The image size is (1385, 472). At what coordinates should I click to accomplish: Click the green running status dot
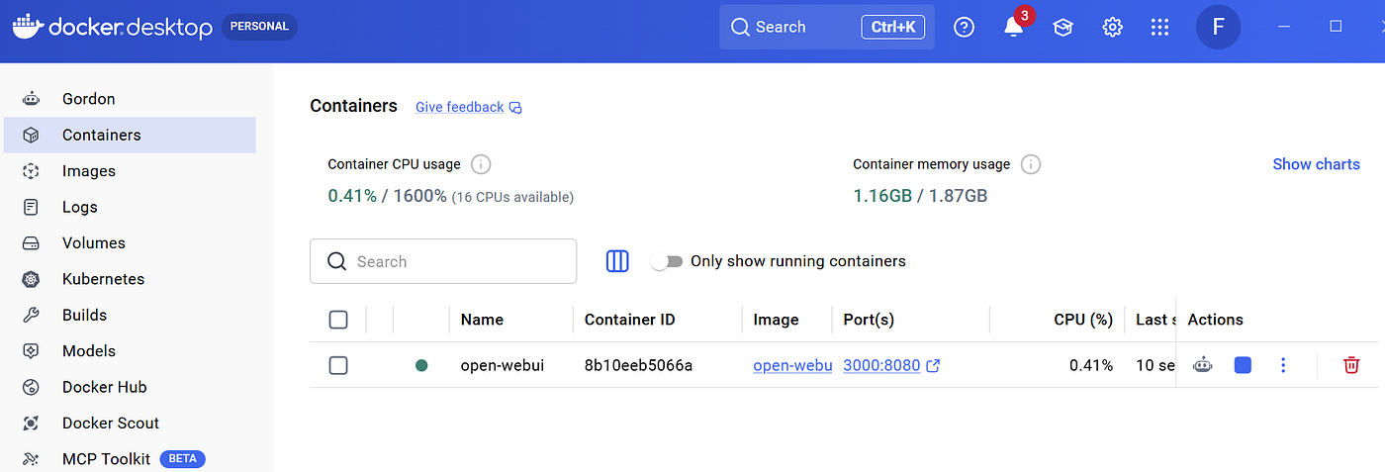[421, 365]
